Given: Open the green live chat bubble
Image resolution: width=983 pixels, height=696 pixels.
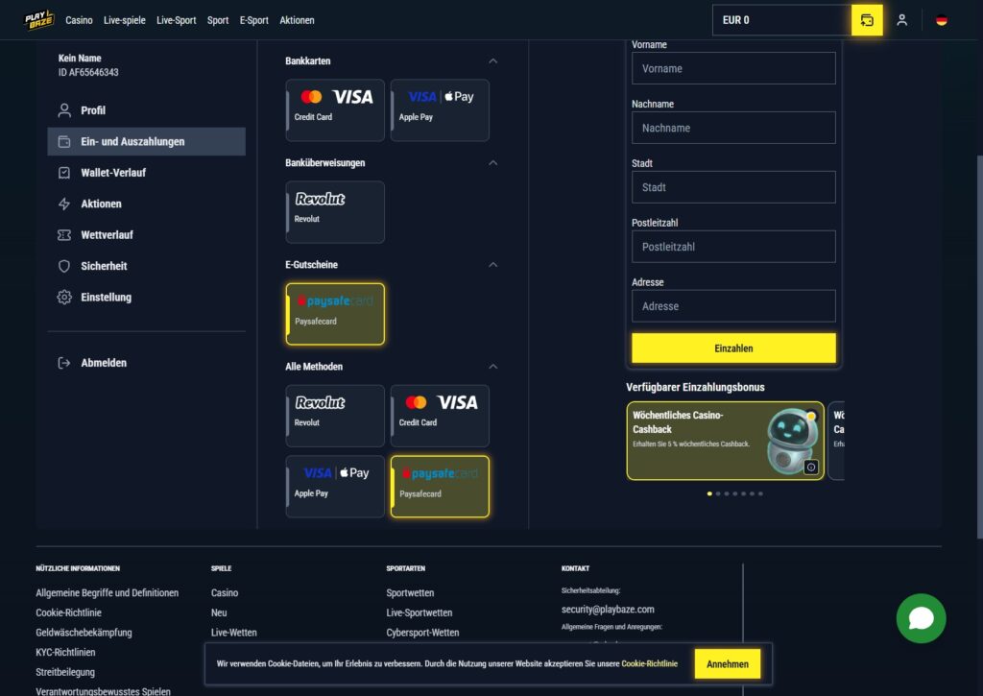Looking at the screenshot, I should 921,618.
